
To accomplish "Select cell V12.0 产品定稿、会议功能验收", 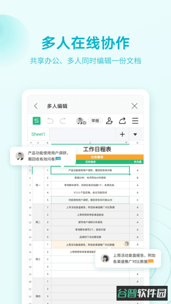I will pyautogui.click(x=90, y=193).
